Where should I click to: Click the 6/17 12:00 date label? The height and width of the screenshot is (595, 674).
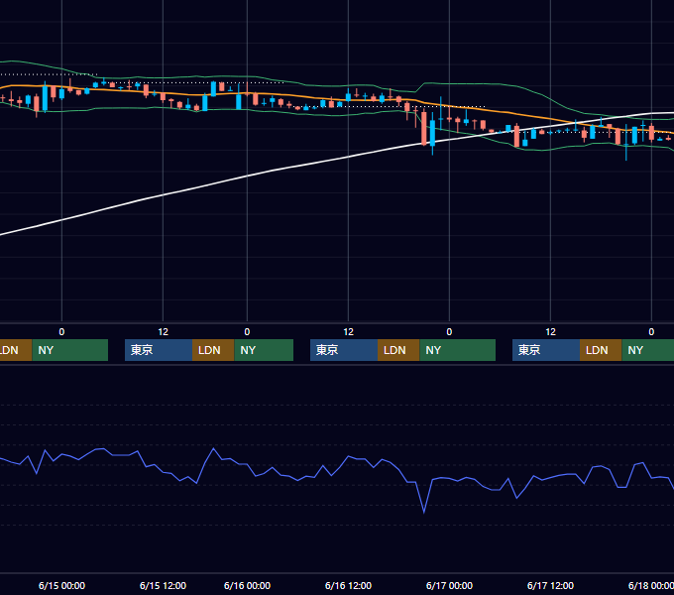coord(550,585)
